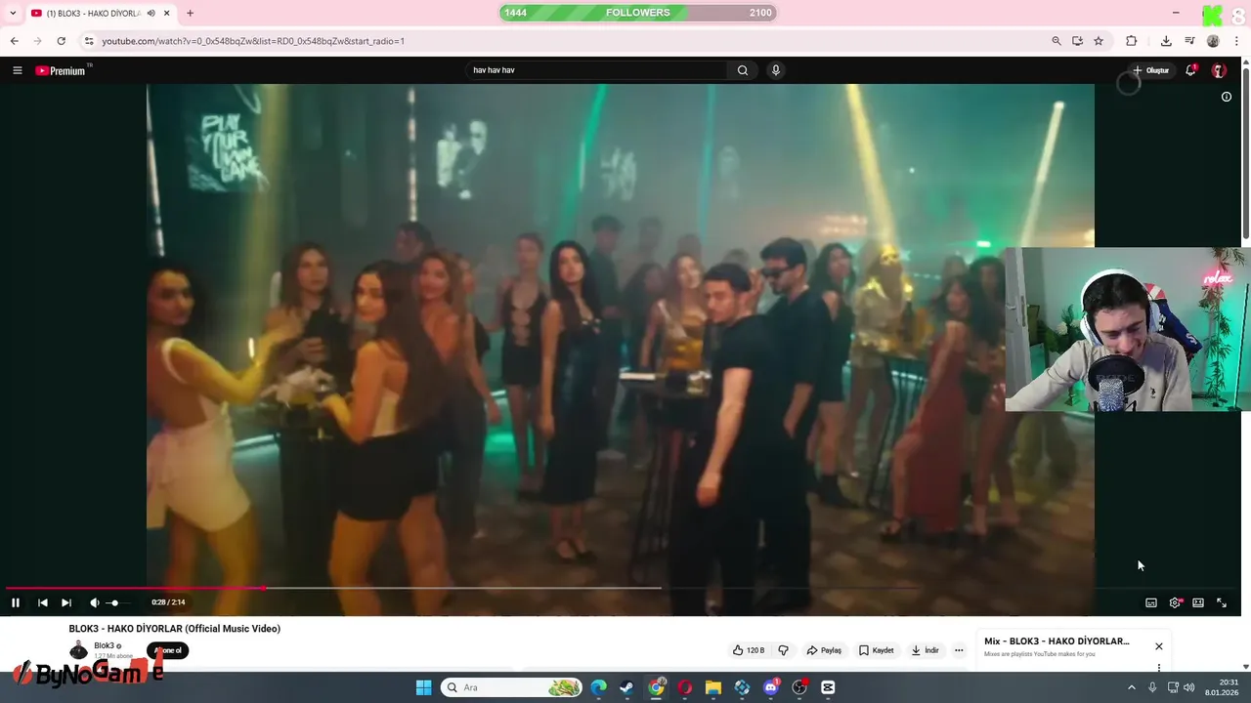This screenshot has width=1251, height=703.
Task: Open YouTube account avatar menu
Action: [x=1219, y=70]
